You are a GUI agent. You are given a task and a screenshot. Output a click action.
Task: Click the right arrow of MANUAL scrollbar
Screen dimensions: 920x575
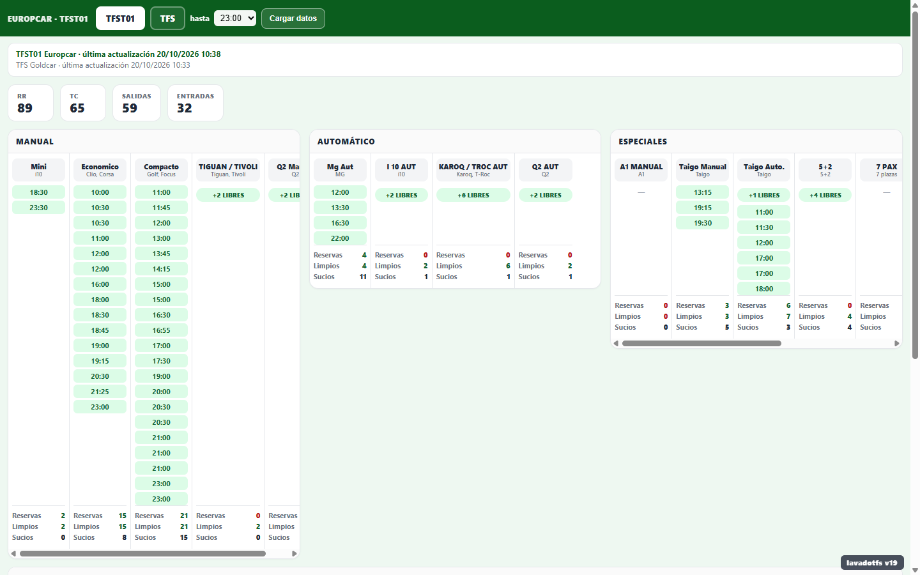[295, 554]
